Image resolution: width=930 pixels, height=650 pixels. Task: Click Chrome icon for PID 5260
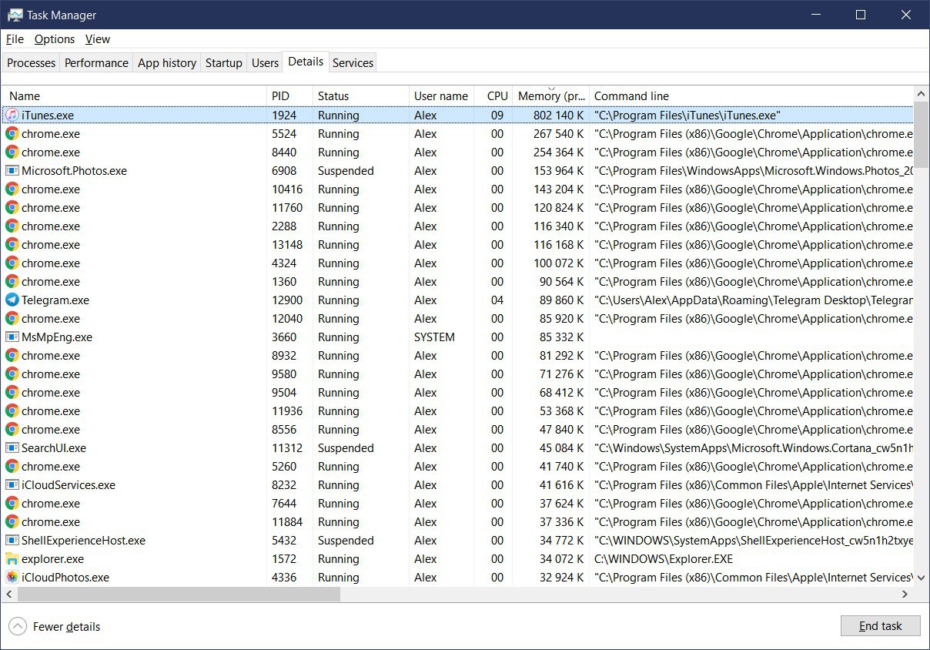coord(12,466)
